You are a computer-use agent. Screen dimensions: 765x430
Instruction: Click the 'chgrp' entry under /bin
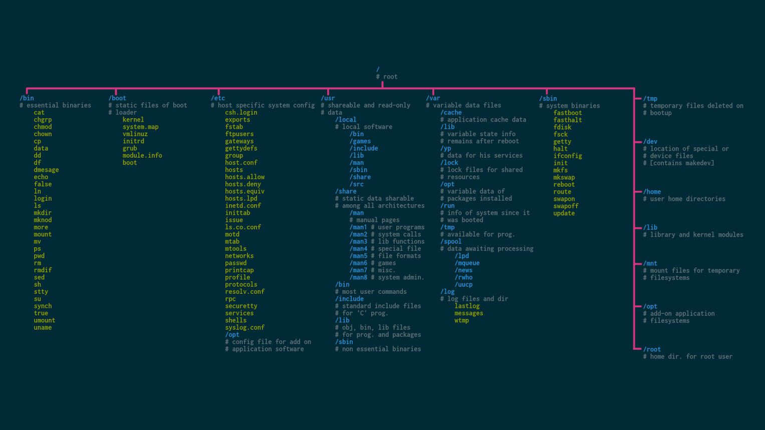coord(43,120)
